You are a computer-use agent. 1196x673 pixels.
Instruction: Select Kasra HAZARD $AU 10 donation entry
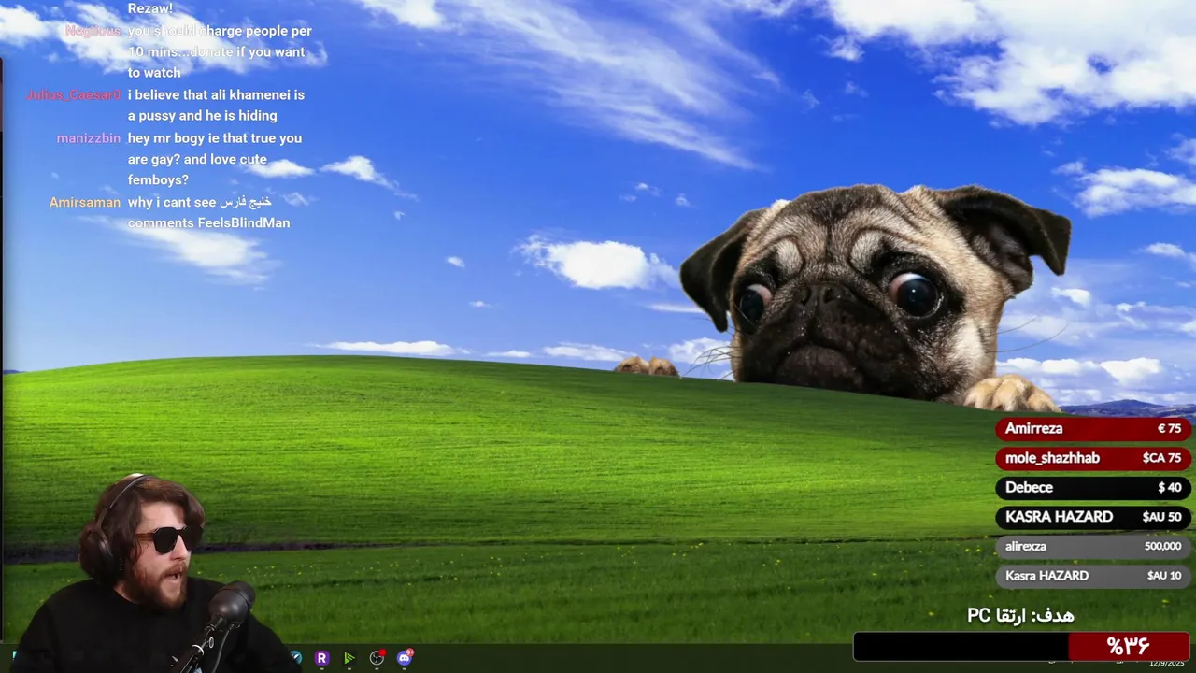(1093, 576)
